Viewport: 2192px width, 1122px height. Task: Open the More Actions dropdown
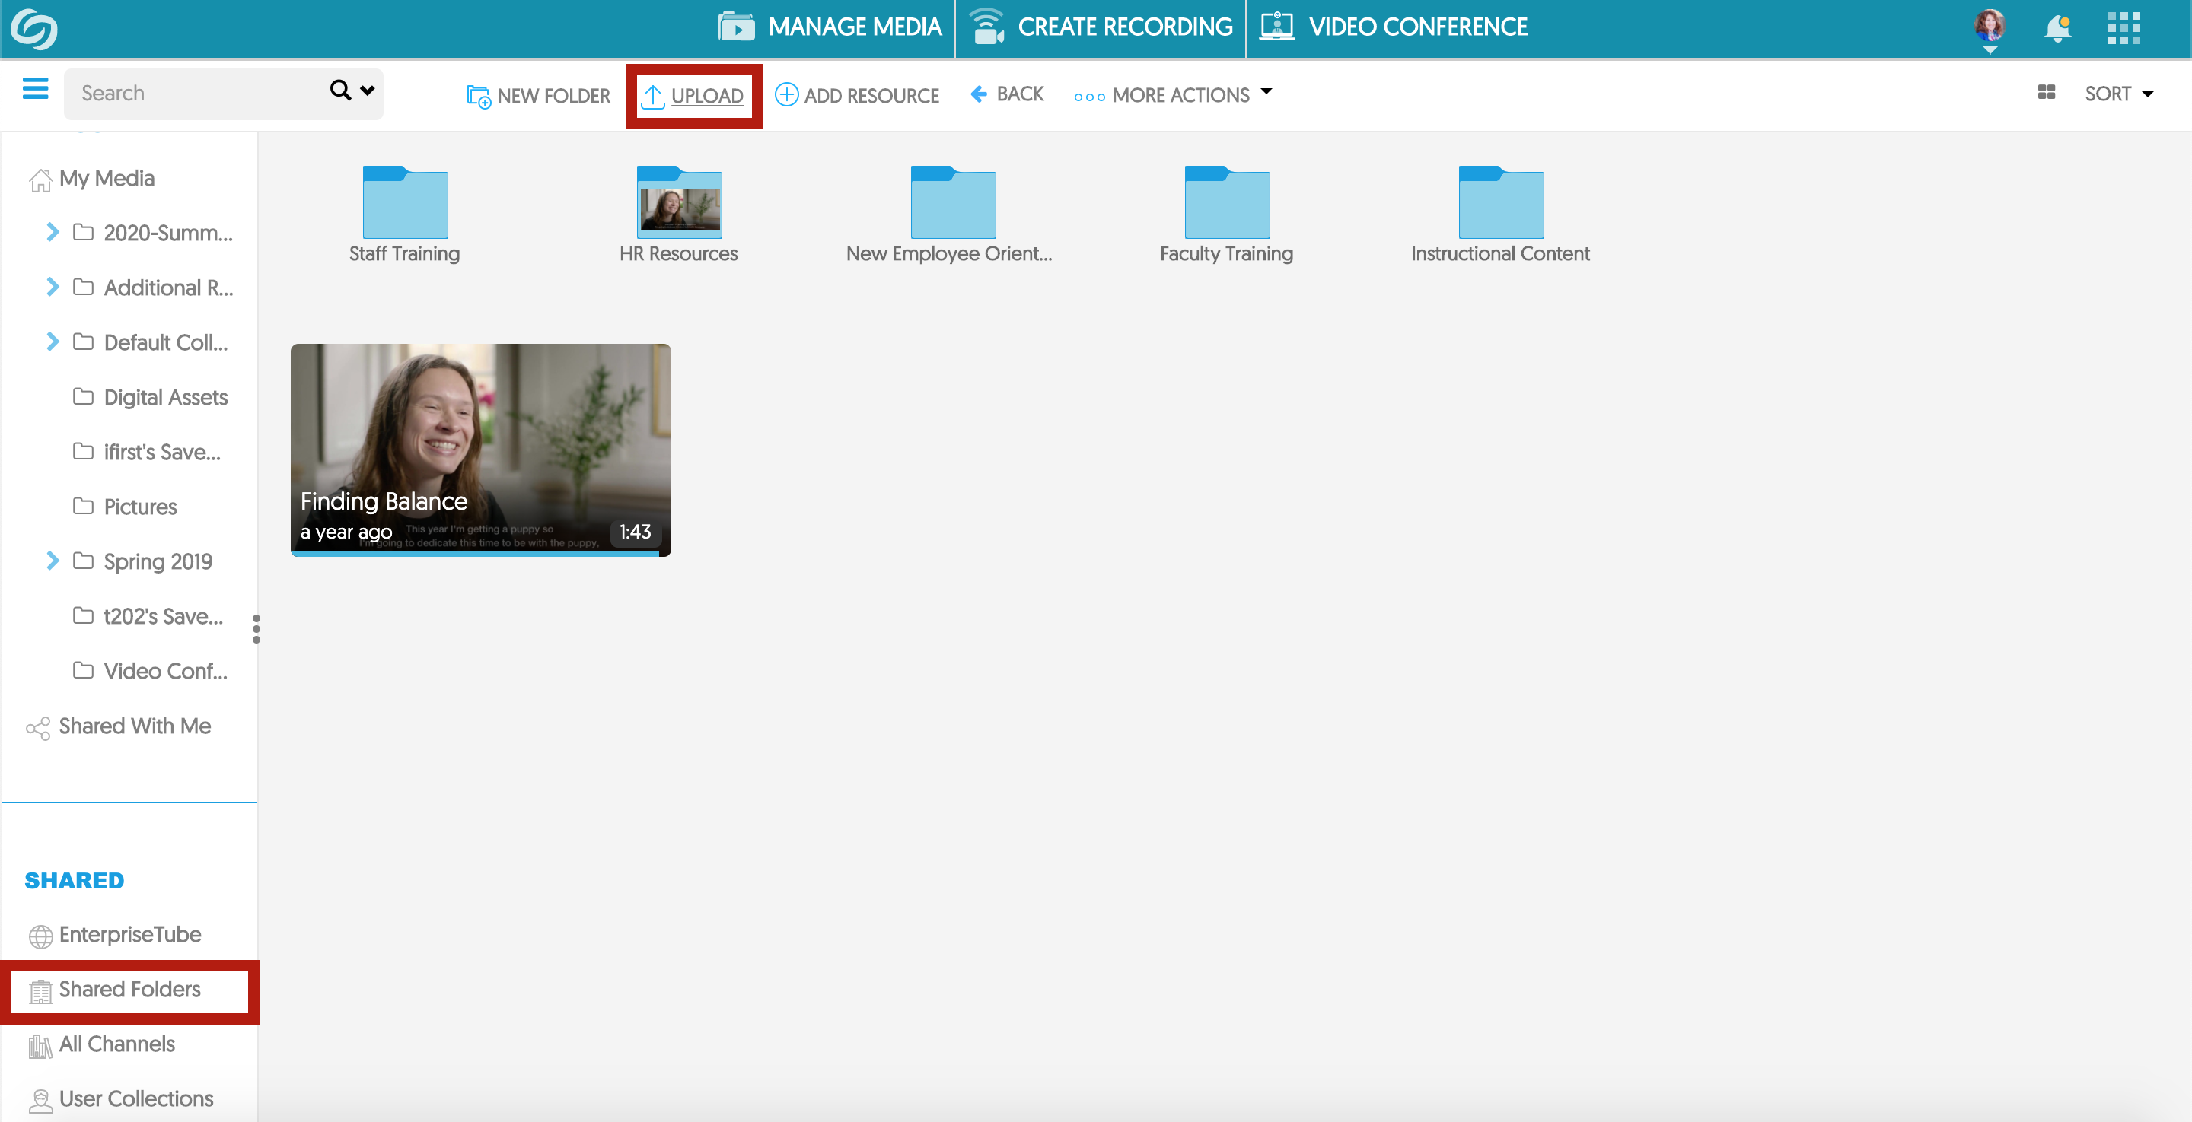coord(1173,94)
